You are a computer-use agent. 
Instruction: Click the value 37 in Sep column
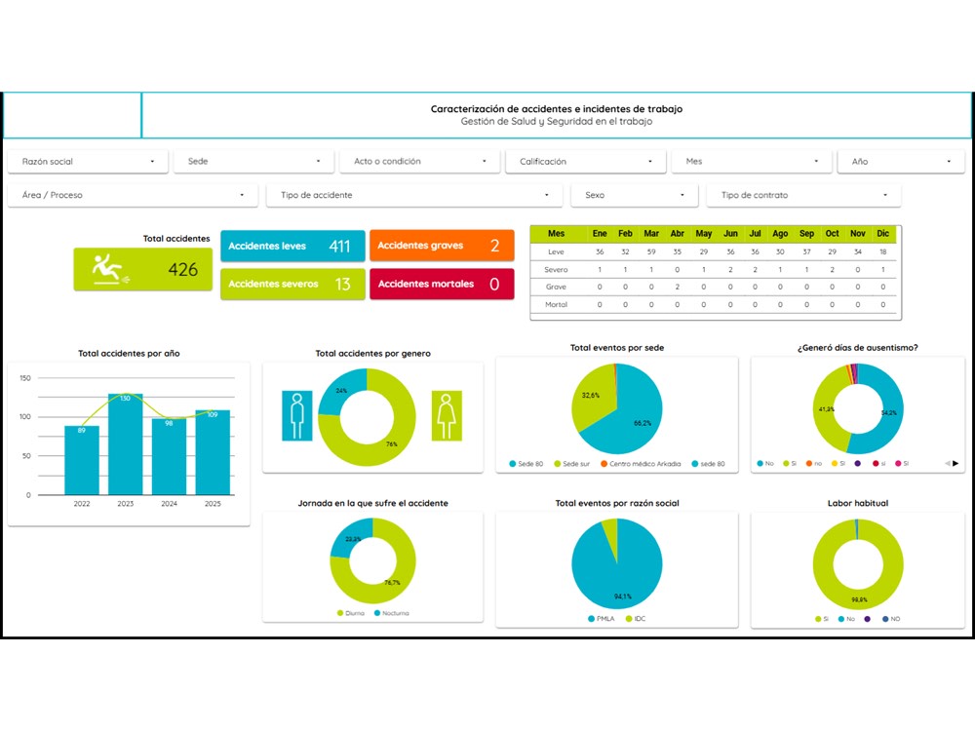[806, 251]
